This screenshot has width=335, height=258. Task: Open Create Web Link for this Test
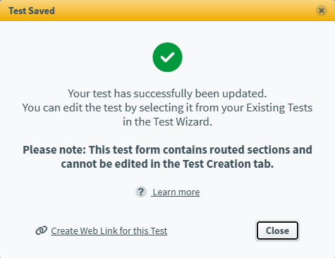click(109, 231)
